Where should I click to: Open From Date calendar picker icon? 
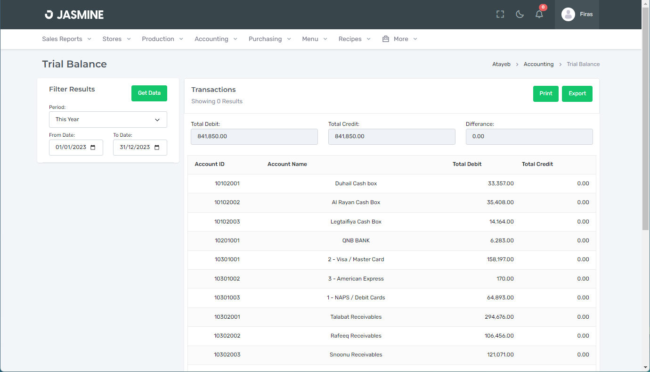(x=93, y=148)
